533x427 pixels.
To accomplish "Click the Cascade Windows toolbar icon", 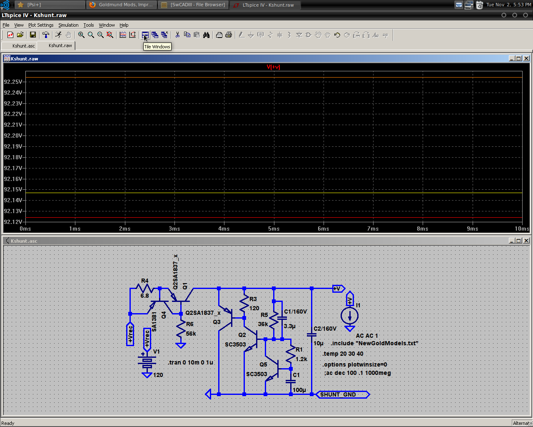I will pos(155,35).
